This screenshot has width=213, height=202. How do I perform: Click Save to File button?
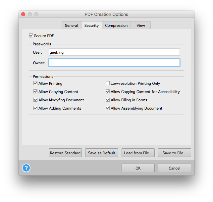click(x=175, y=153)
